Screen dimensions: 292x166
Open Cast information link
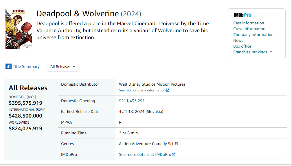tap(249, 23)
